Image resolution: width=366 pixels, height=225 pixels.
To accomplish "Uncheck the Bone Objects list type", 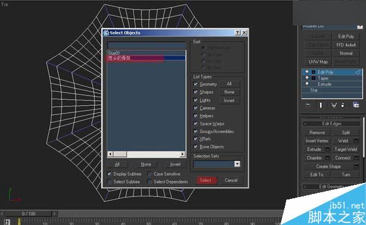I will point(196,147).
